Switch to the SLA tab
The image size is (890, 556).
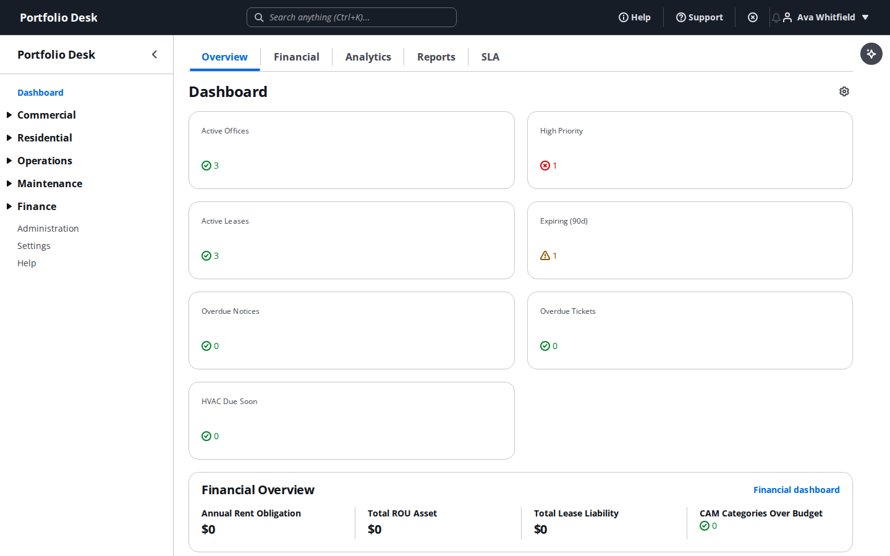coord(490,57)
